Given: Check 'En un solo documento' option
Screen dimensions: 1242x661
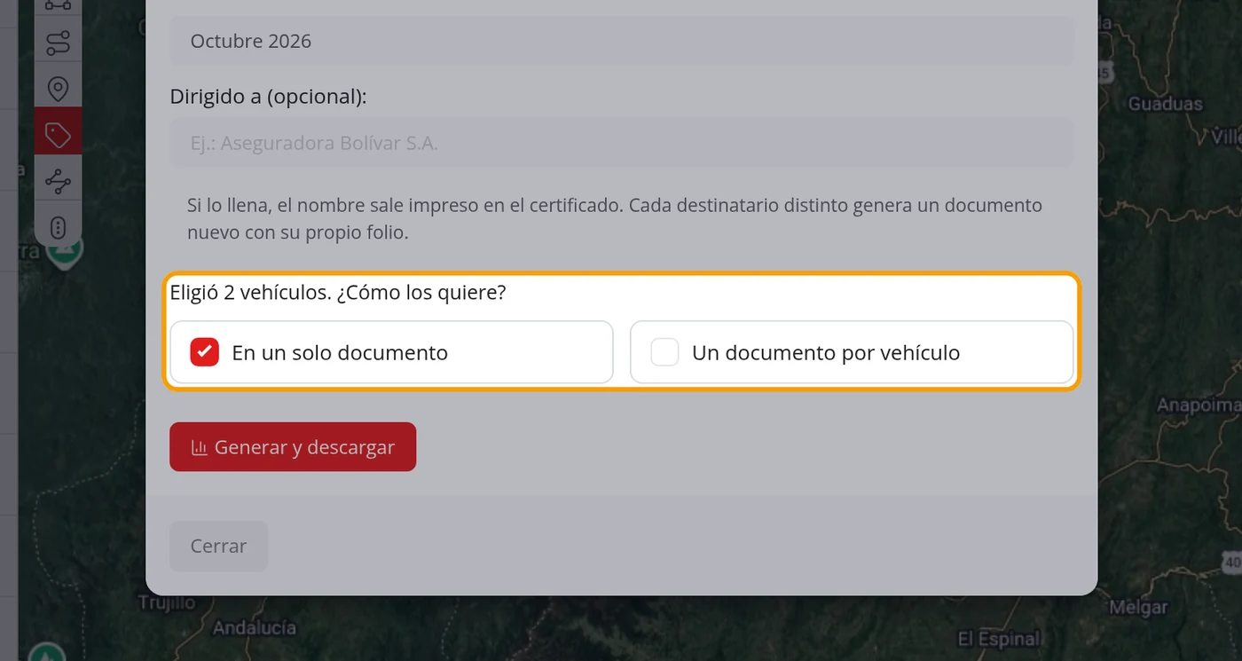Looking at the screenshot, I should (391, 352).
